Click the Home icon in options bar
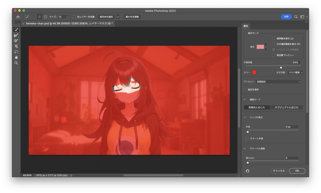The image size is (321, 193). tap(18, 17)
